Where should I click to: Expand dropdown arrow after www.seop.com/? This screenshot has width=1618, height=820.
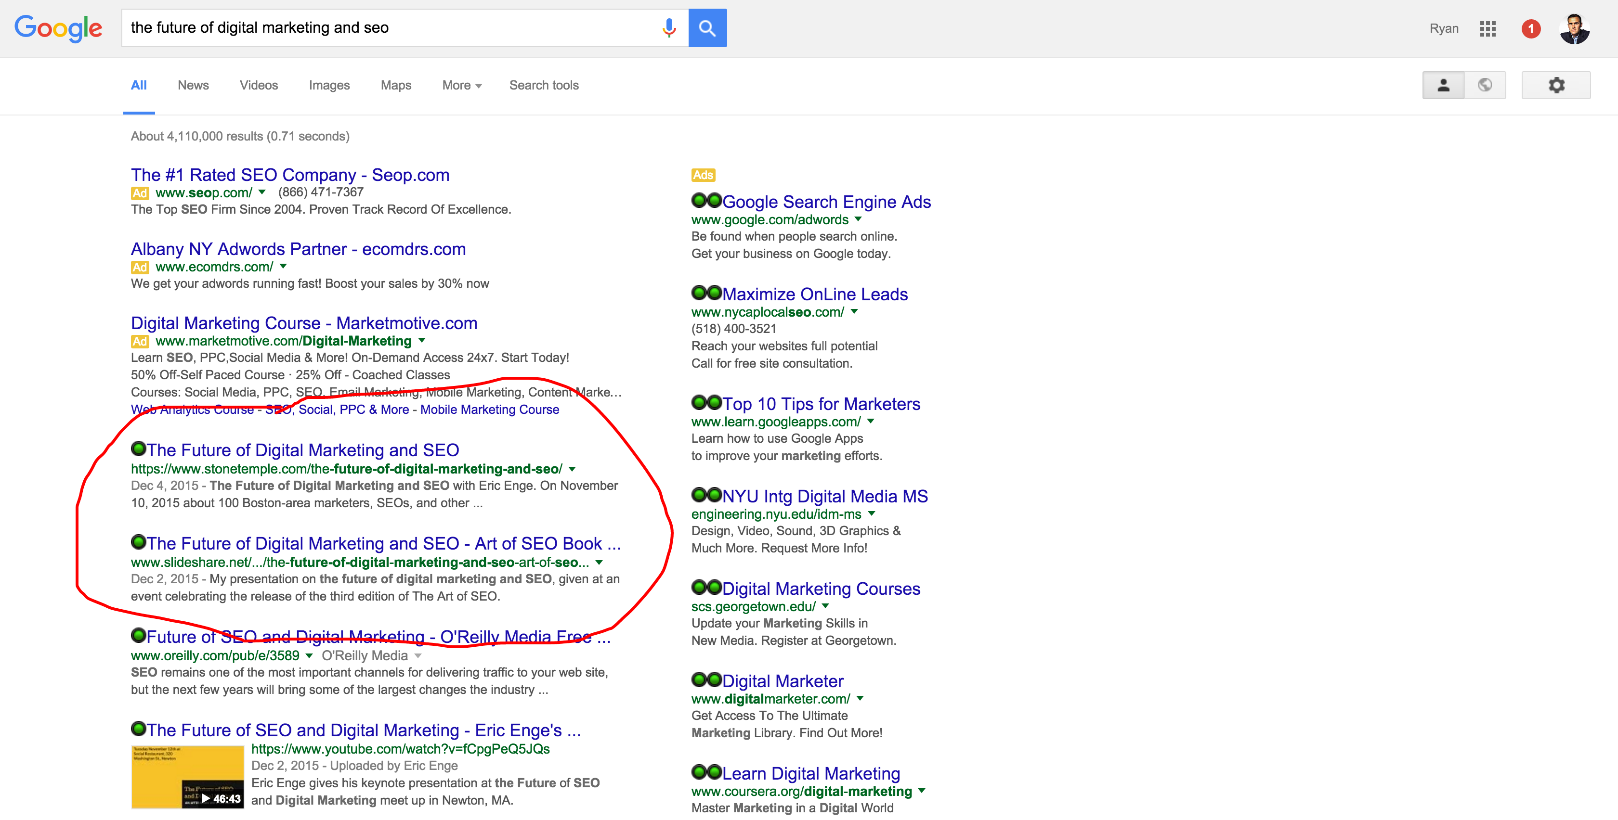tap(262, 192)
